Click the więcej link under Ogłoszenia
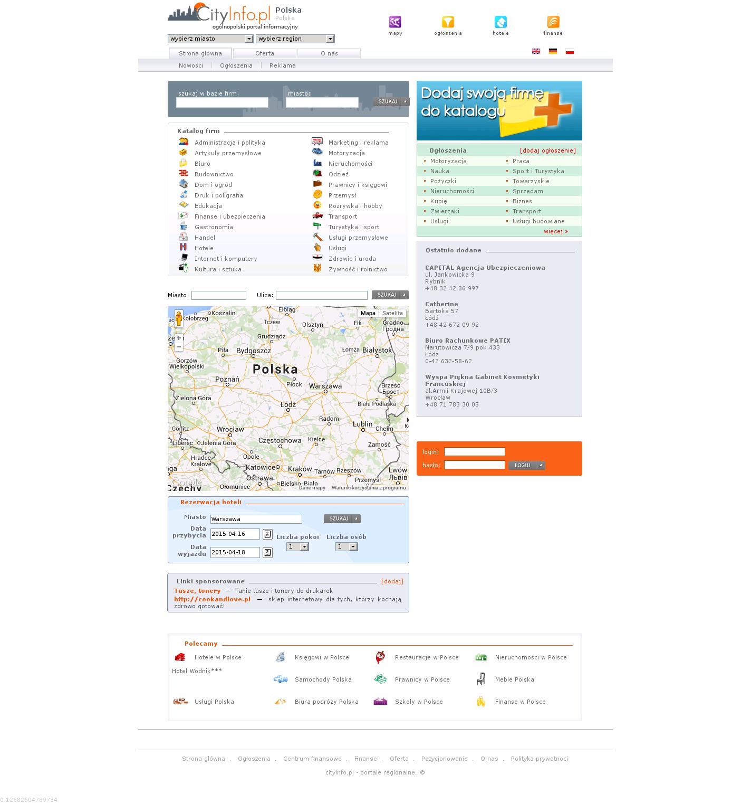Screen dimensions: 751x803 tap(556, 231)
